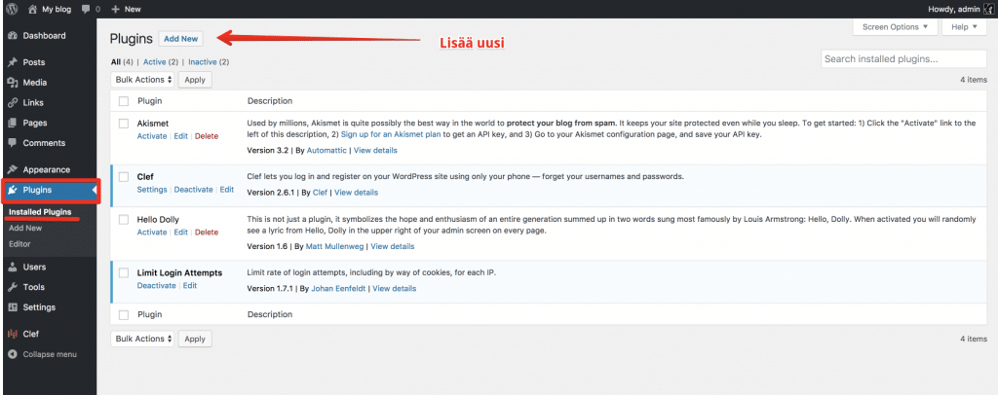
Task: Edit the Limit Login Attempts plugin
Action: coord(190,286)
